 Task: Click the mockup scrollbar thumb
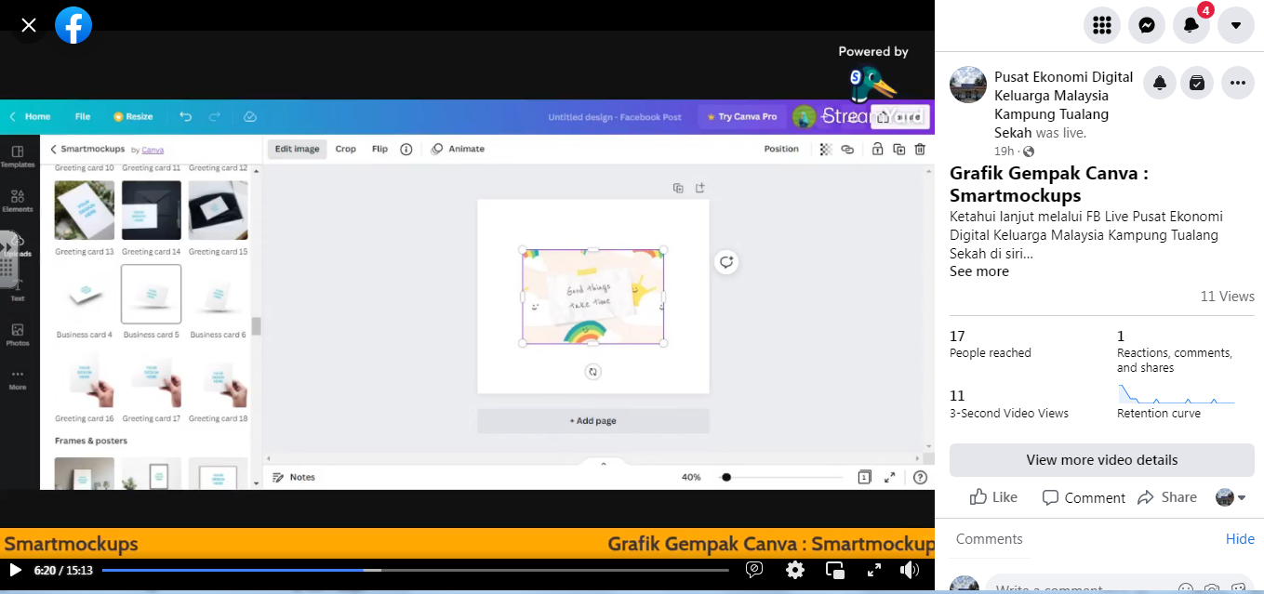pos(256,326)
